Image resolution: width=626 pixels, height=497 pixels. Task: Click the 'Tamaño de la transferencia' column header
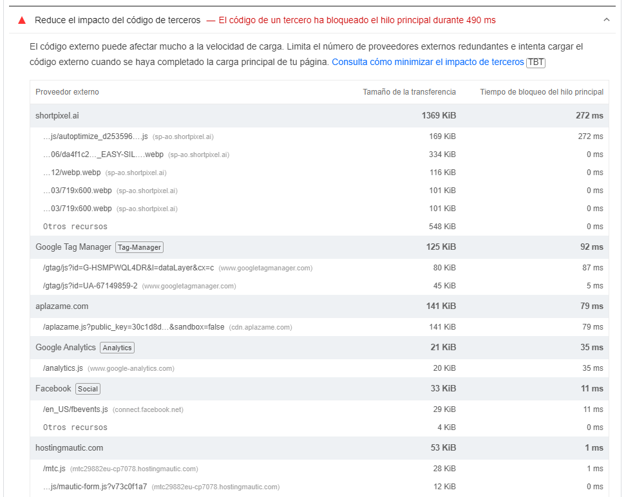(409, 92)
